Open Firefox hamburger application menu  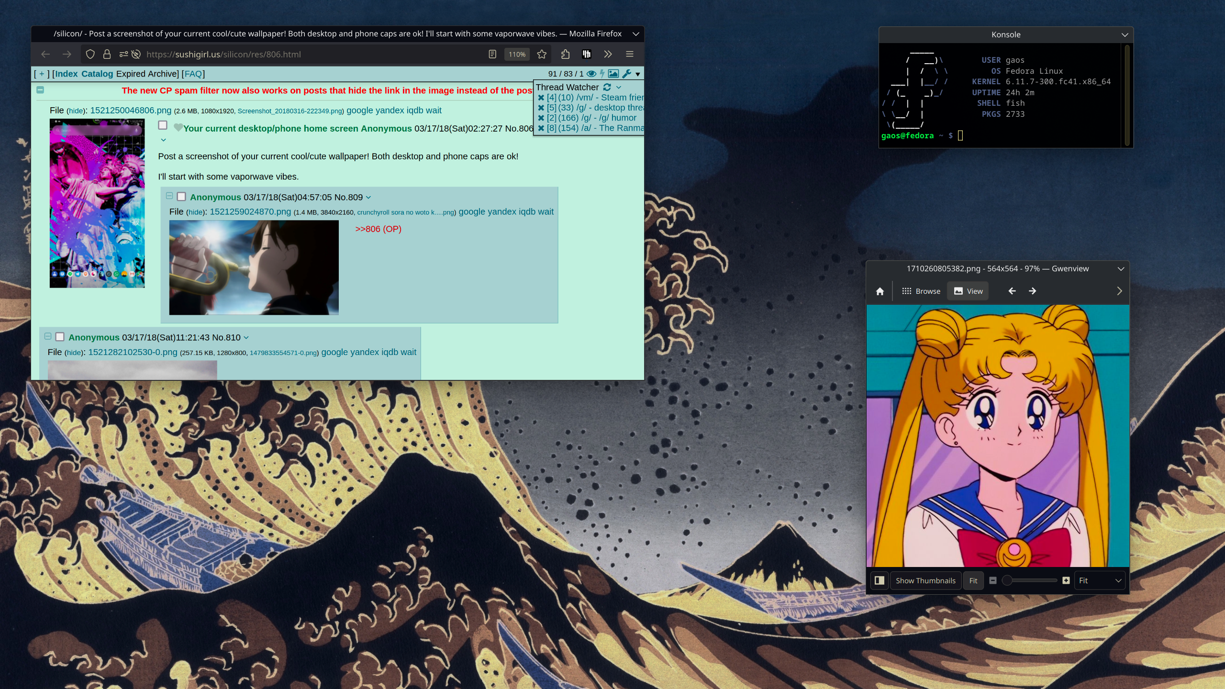(x=630, y=54)
